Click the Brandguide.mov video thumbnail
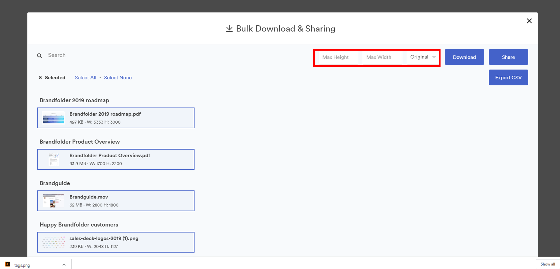 point(54,201)
